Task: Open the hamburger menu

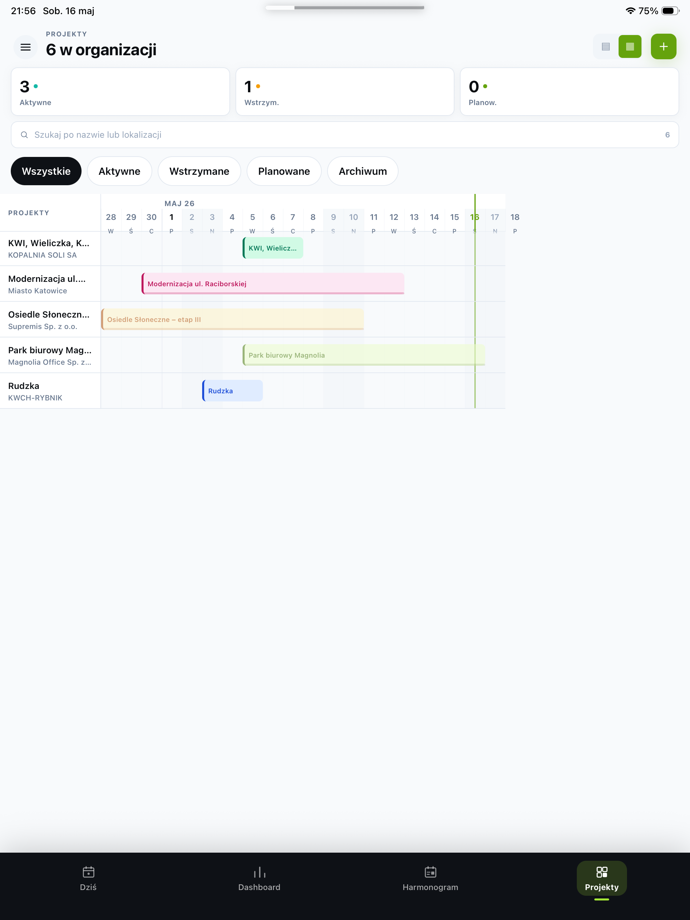Action: point(25,47)
